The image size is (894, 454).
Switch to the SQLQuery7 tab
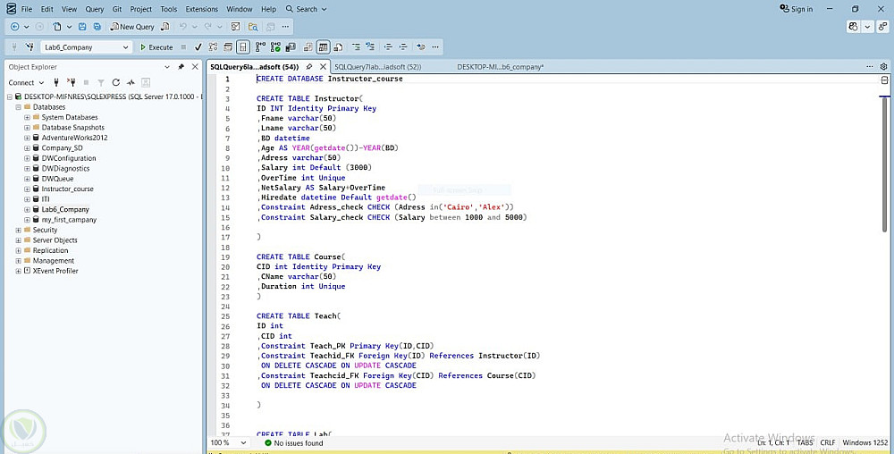tap(377, 67)
